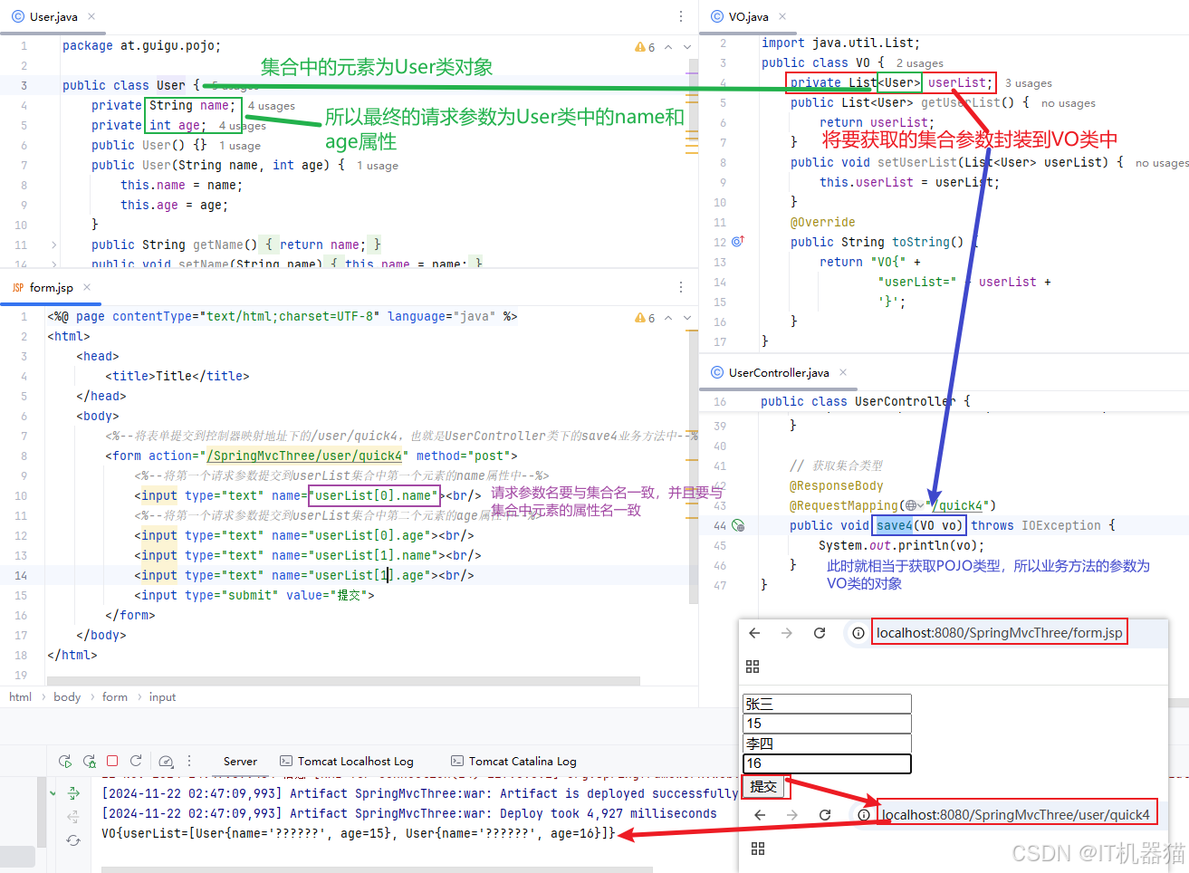Image resolution: width=1189 pixels, height=873 pixels.
Task: Click the focused input field containing 16
Action: coord(827,763)
